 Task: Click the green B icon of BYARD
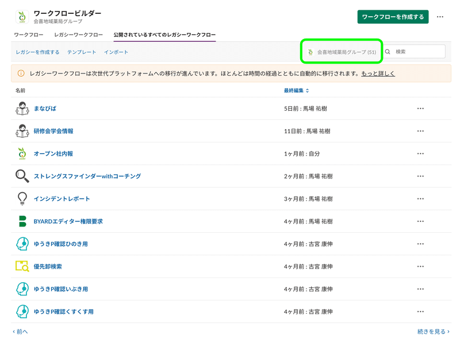[x=22, y=221]
